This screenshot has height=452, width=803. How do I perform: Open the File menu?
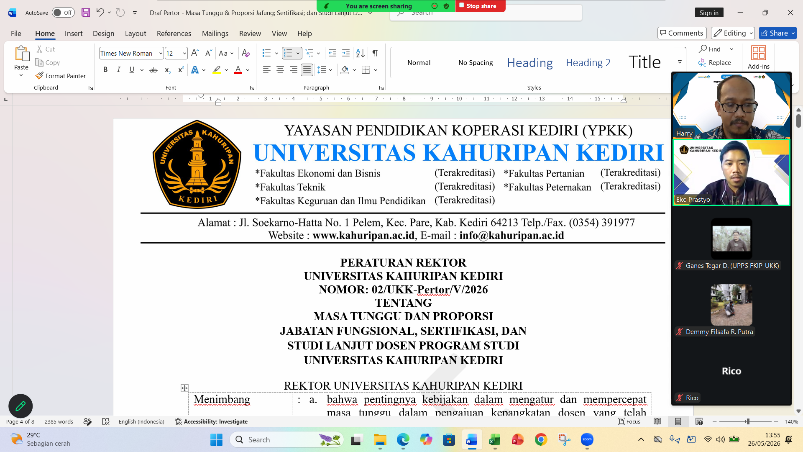16,33
